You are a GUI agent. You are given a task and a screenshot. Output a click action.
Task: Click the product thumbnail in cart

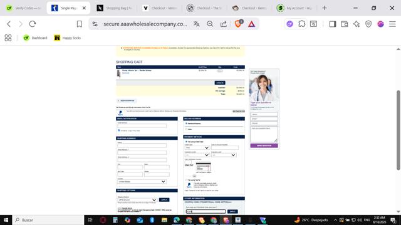click(118, 73)
